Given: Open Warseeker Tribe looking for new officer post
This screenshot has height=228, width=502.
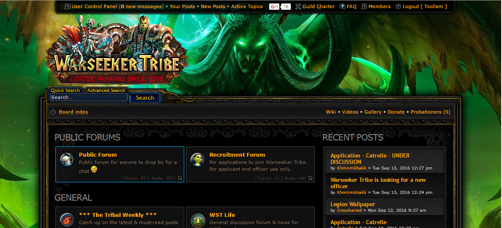Looking at the screenshot, I should click(378, 183).
